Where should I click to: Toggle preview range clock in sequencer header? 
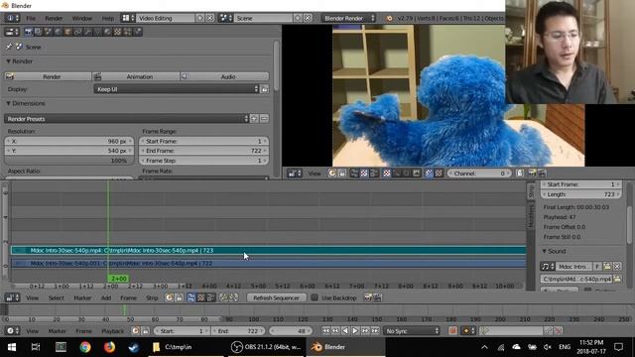169,297
